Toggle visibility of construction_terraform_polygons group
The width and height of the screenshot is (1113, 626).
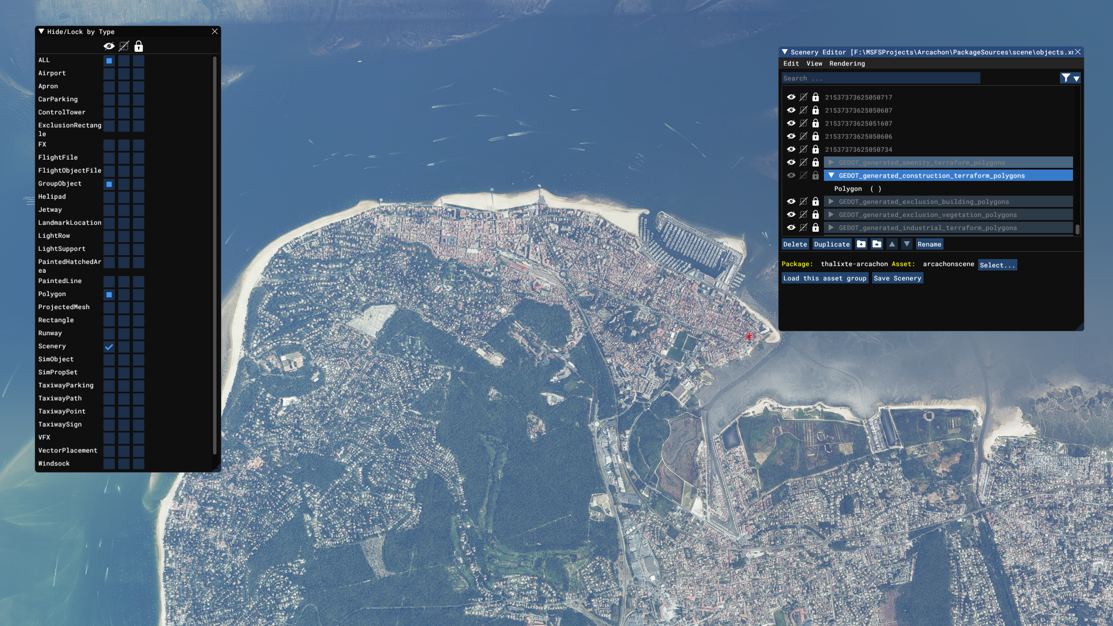click(x=791, y=176)
